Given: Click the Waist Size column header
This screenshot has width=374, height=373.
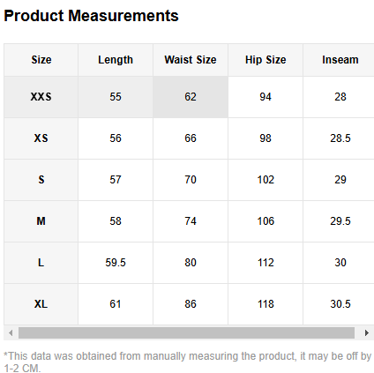Looking at the screenshot, I should click(x=191, y=60).
